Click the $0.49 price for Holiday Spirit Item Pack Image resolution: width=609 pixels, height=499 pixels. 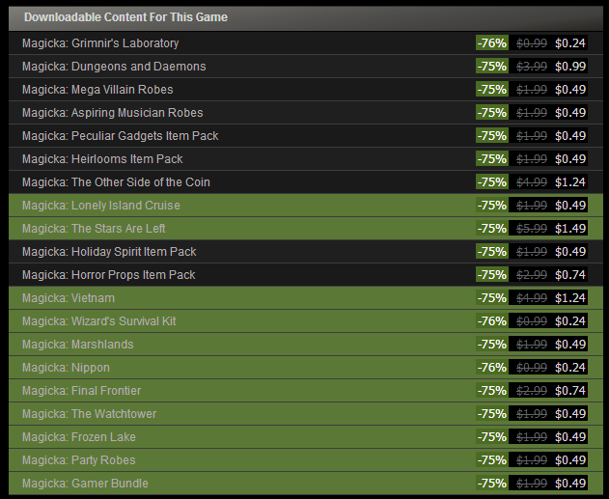coord(569,252)
